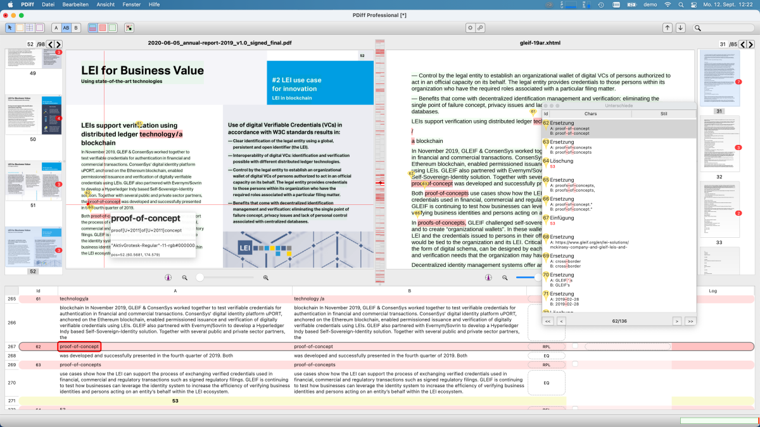Open Spotlight search in menu bar
The height and width of the screenshot is (427, 760).
tap(681, 4)
